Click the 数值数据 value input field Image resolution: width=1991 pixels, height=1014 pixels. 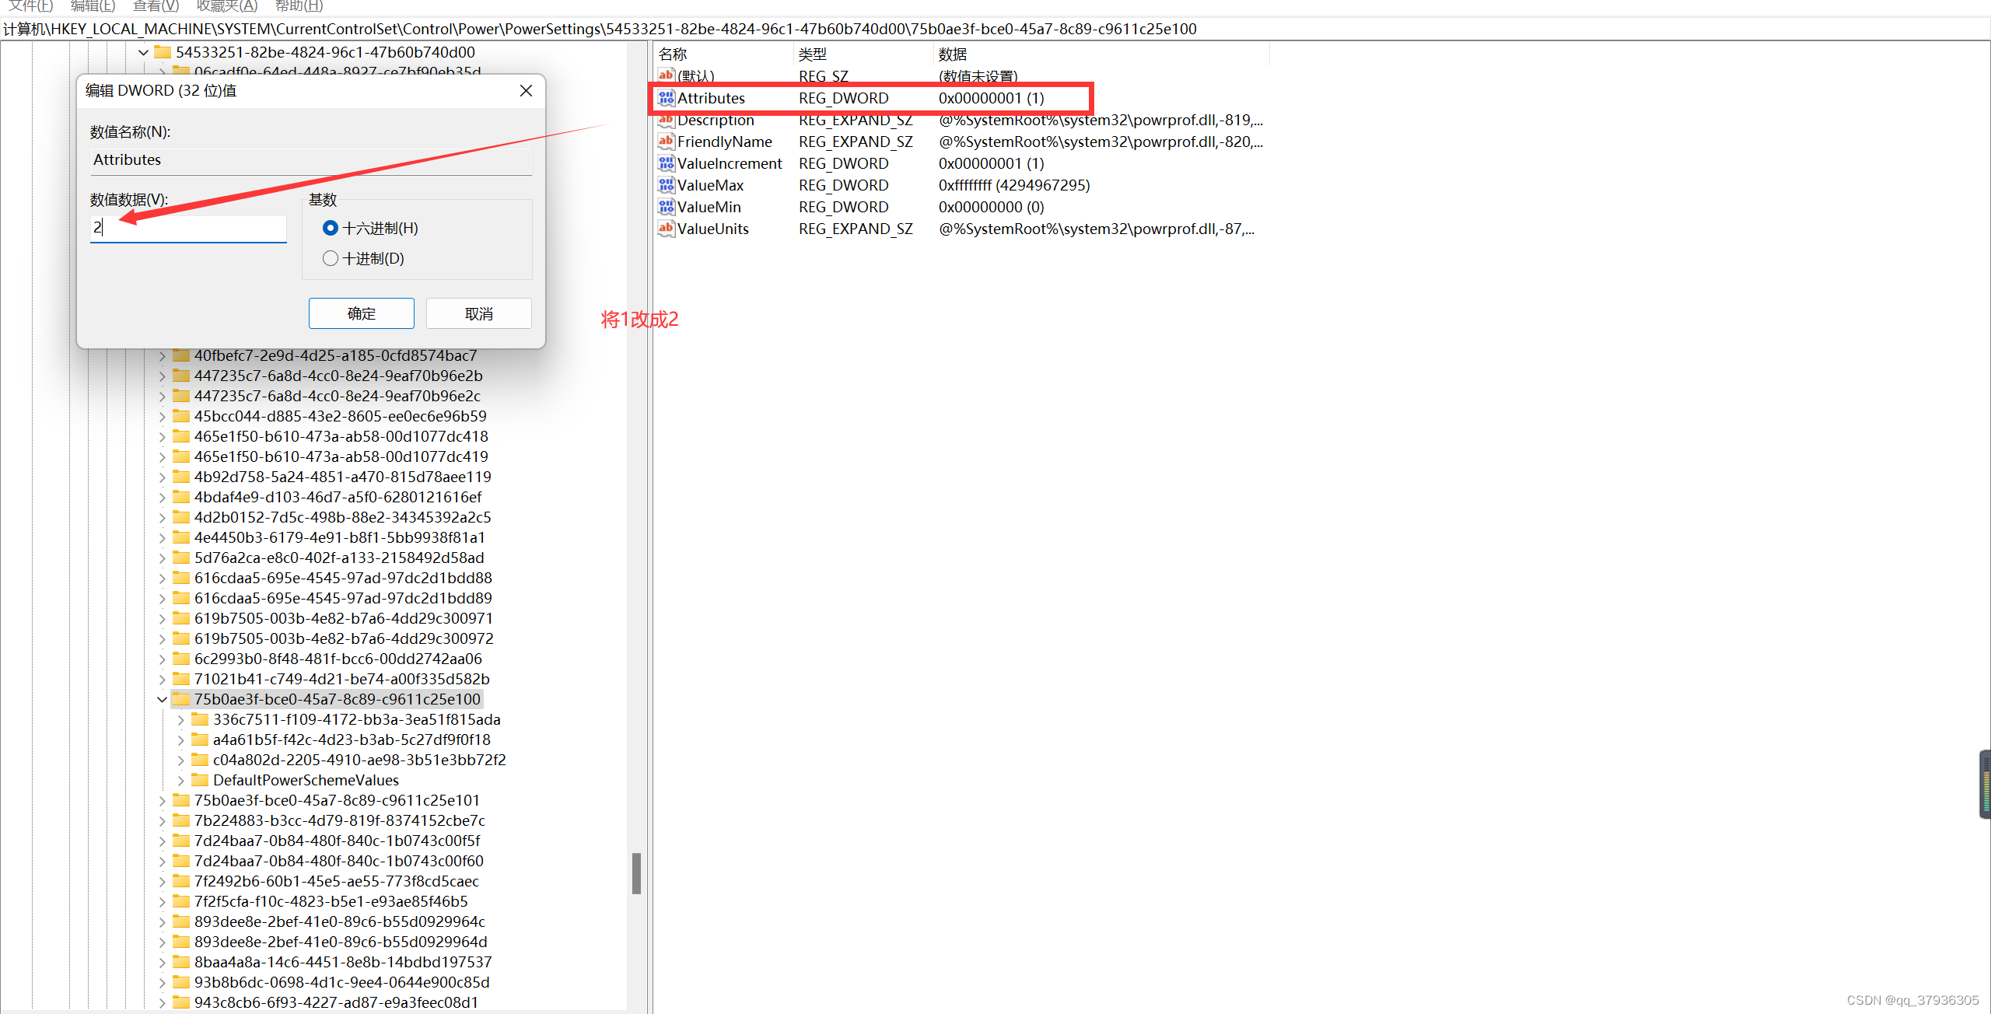tap(188, 228)
